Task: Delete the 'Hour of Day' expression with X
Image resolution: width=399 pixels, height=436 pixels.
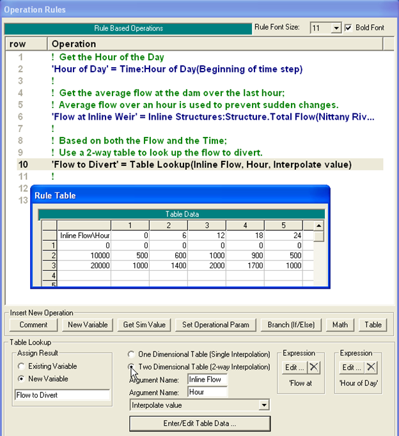Action: pyautogui.click(x=370, y=367)
